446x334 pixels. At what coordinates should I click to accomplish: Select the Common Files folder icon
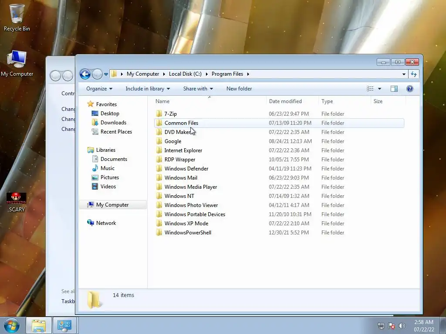click(159, 123)
